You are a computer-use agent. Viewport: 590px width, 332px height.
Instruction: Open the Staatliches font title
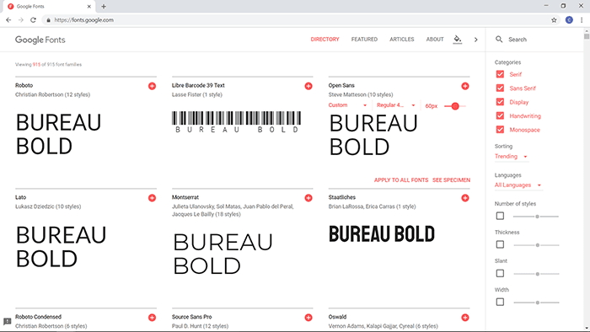341,197
